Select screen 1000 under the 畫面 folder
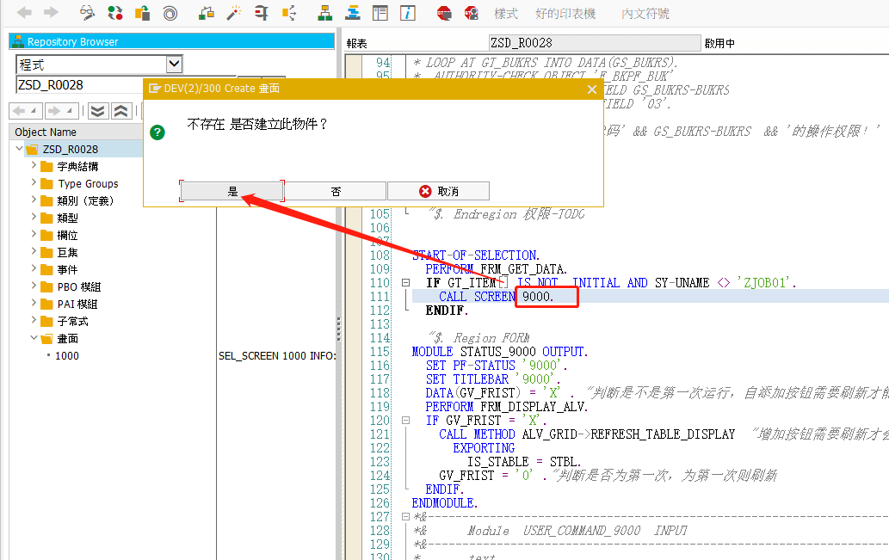This screenshot has height=560, width=889. (66, 355)
